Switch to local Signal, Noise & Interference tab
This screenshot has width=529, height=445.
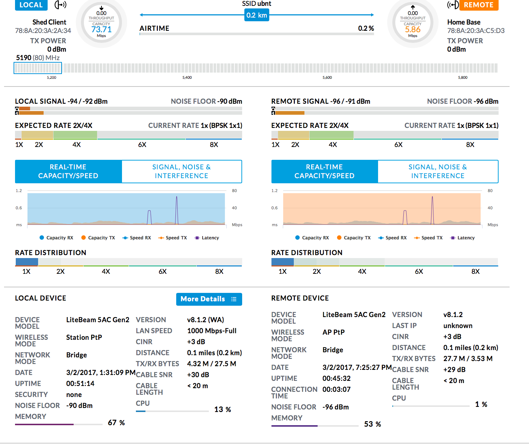(182, 172)
